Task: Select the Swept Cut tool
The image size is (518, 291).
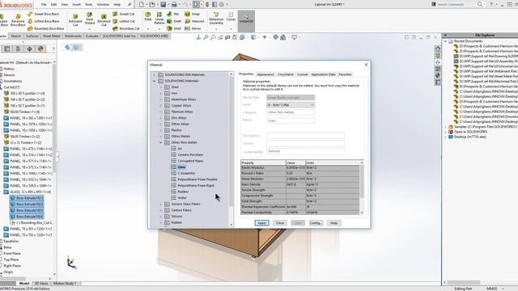Action: pyautogui.click(x=124, y=14)
